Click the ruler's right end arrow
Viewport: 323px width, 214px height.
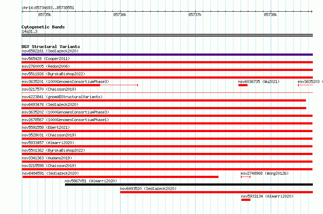tap(311, 11)
